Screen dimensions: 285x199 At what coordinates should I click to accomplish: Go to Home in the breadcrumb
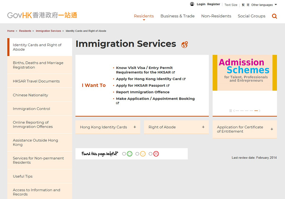[11, 31]
